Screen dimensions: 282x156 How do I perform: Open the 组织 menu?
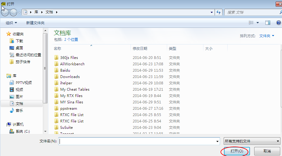point(11,23)
